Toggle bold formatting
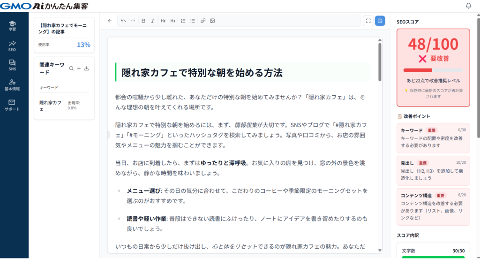Viewport: 480px width, 259px height. (x=143, y=21)
